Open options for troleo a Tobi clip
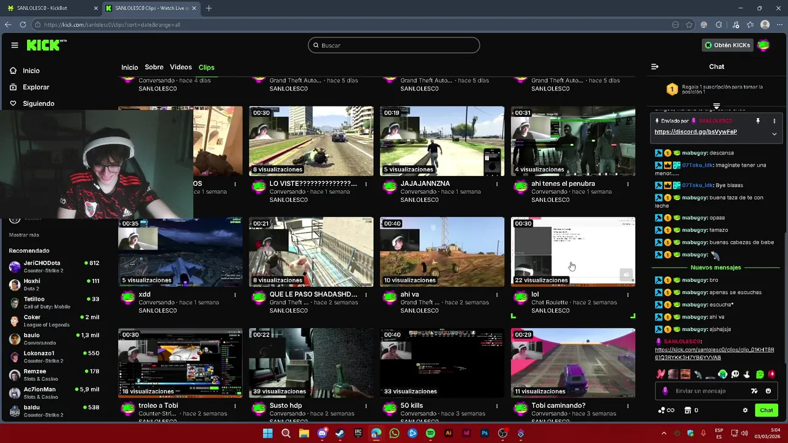This screenshot has width=788, height=443. pos(235,406)
